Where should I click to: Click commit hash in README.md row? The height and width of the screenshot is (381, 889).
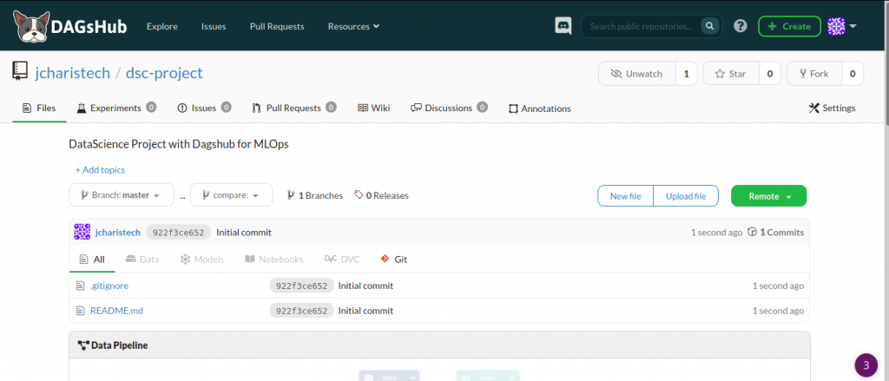click(x=301, y=311)
